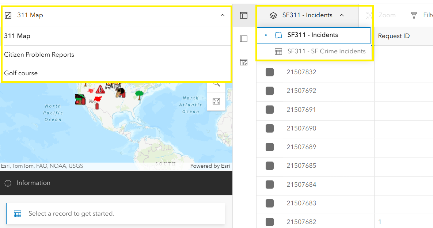Click the red warning triangle map marker
The height and width of the screenshot is (228, 433).
click(100, 89)
